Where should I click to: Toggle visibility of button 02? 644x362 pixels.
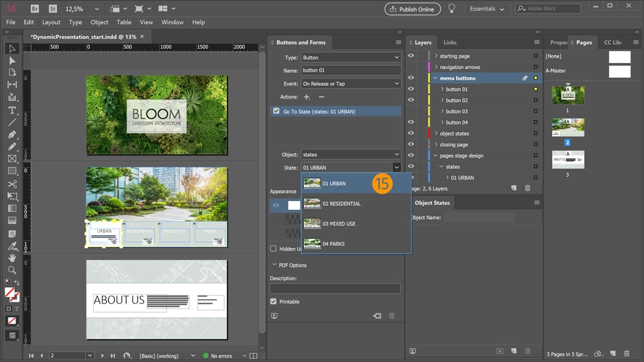point(411,100)
